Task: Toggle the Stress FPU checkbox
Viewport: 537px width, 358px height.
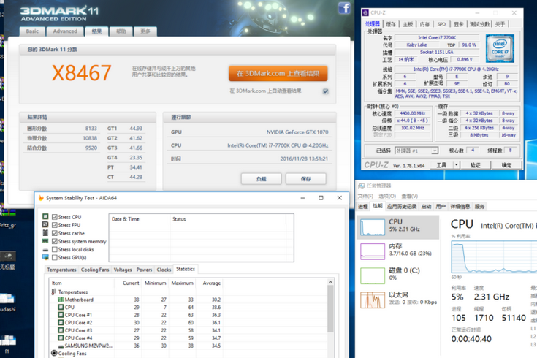Action: point(55,225)
